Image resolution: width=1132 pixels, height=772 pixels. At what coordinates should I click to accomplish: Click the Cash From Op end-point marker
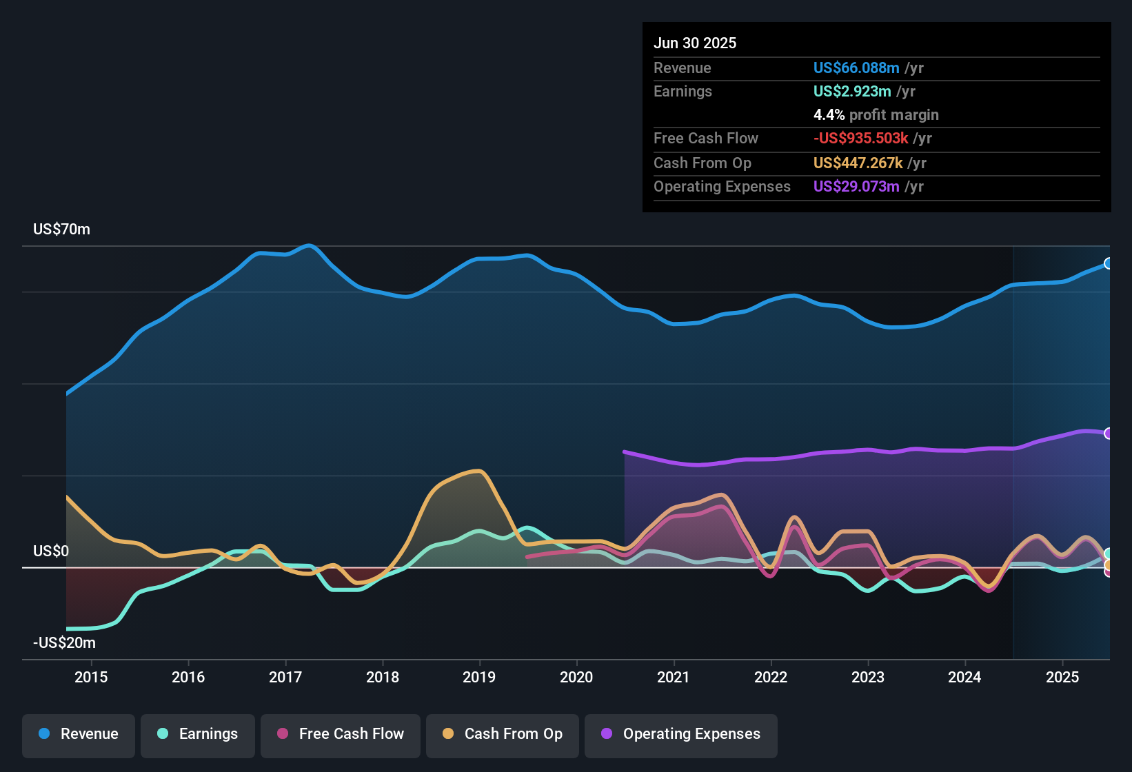click(x=1109, y=565)
